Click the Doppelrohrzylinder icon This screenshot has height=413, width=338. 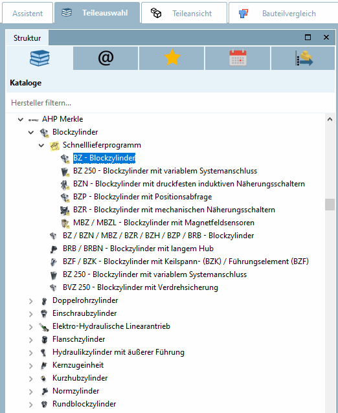pyautogui.click(x=44, y=301)
